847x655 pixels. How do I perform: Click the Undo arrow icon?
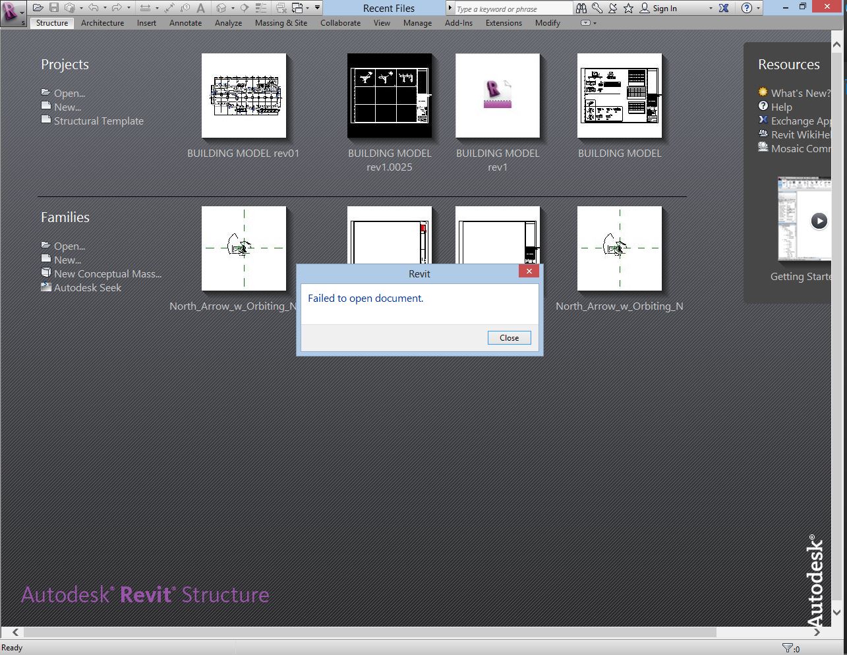(93, 8)
